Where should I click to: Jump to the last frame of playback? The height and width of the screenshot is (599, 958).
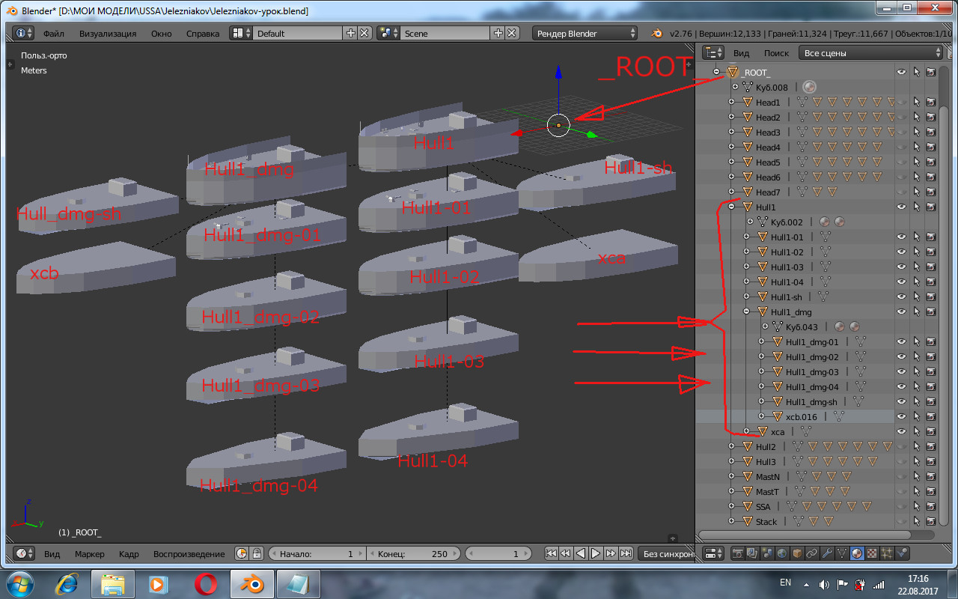[626, 554]
